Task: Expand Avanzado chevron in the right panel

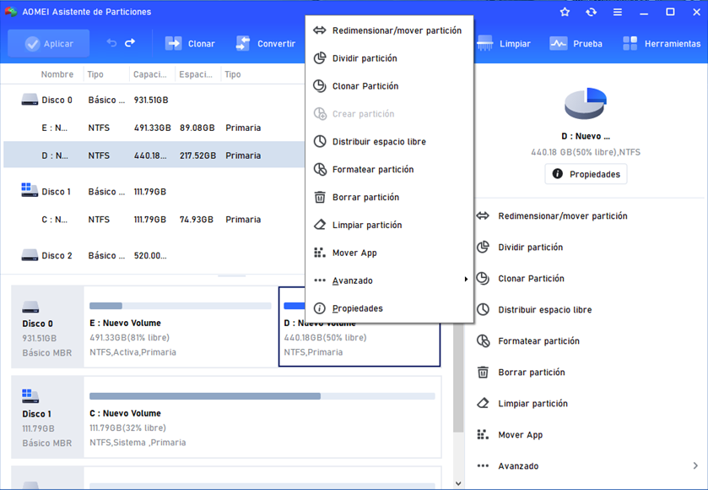Action: pos(695,466)
